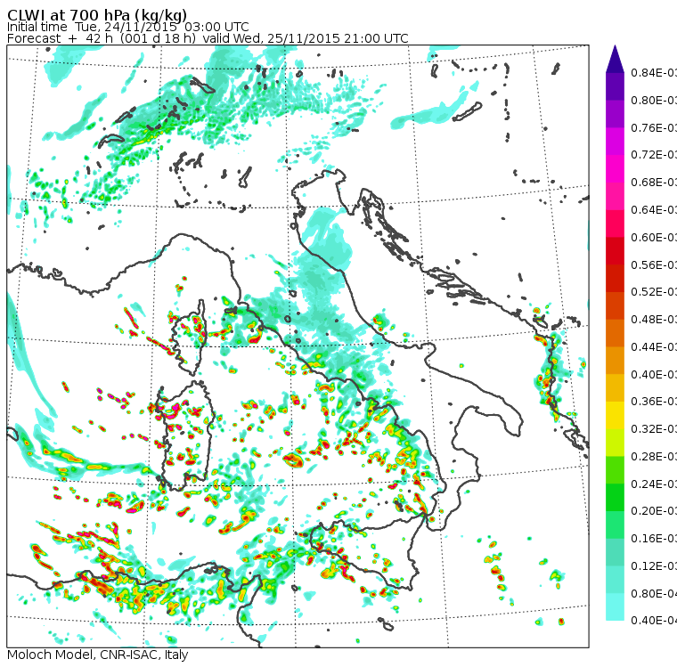The height and width of the screenshot is (667, 677).
Task: Click the Sardinia island outline on the map
Action: [185, 436]
